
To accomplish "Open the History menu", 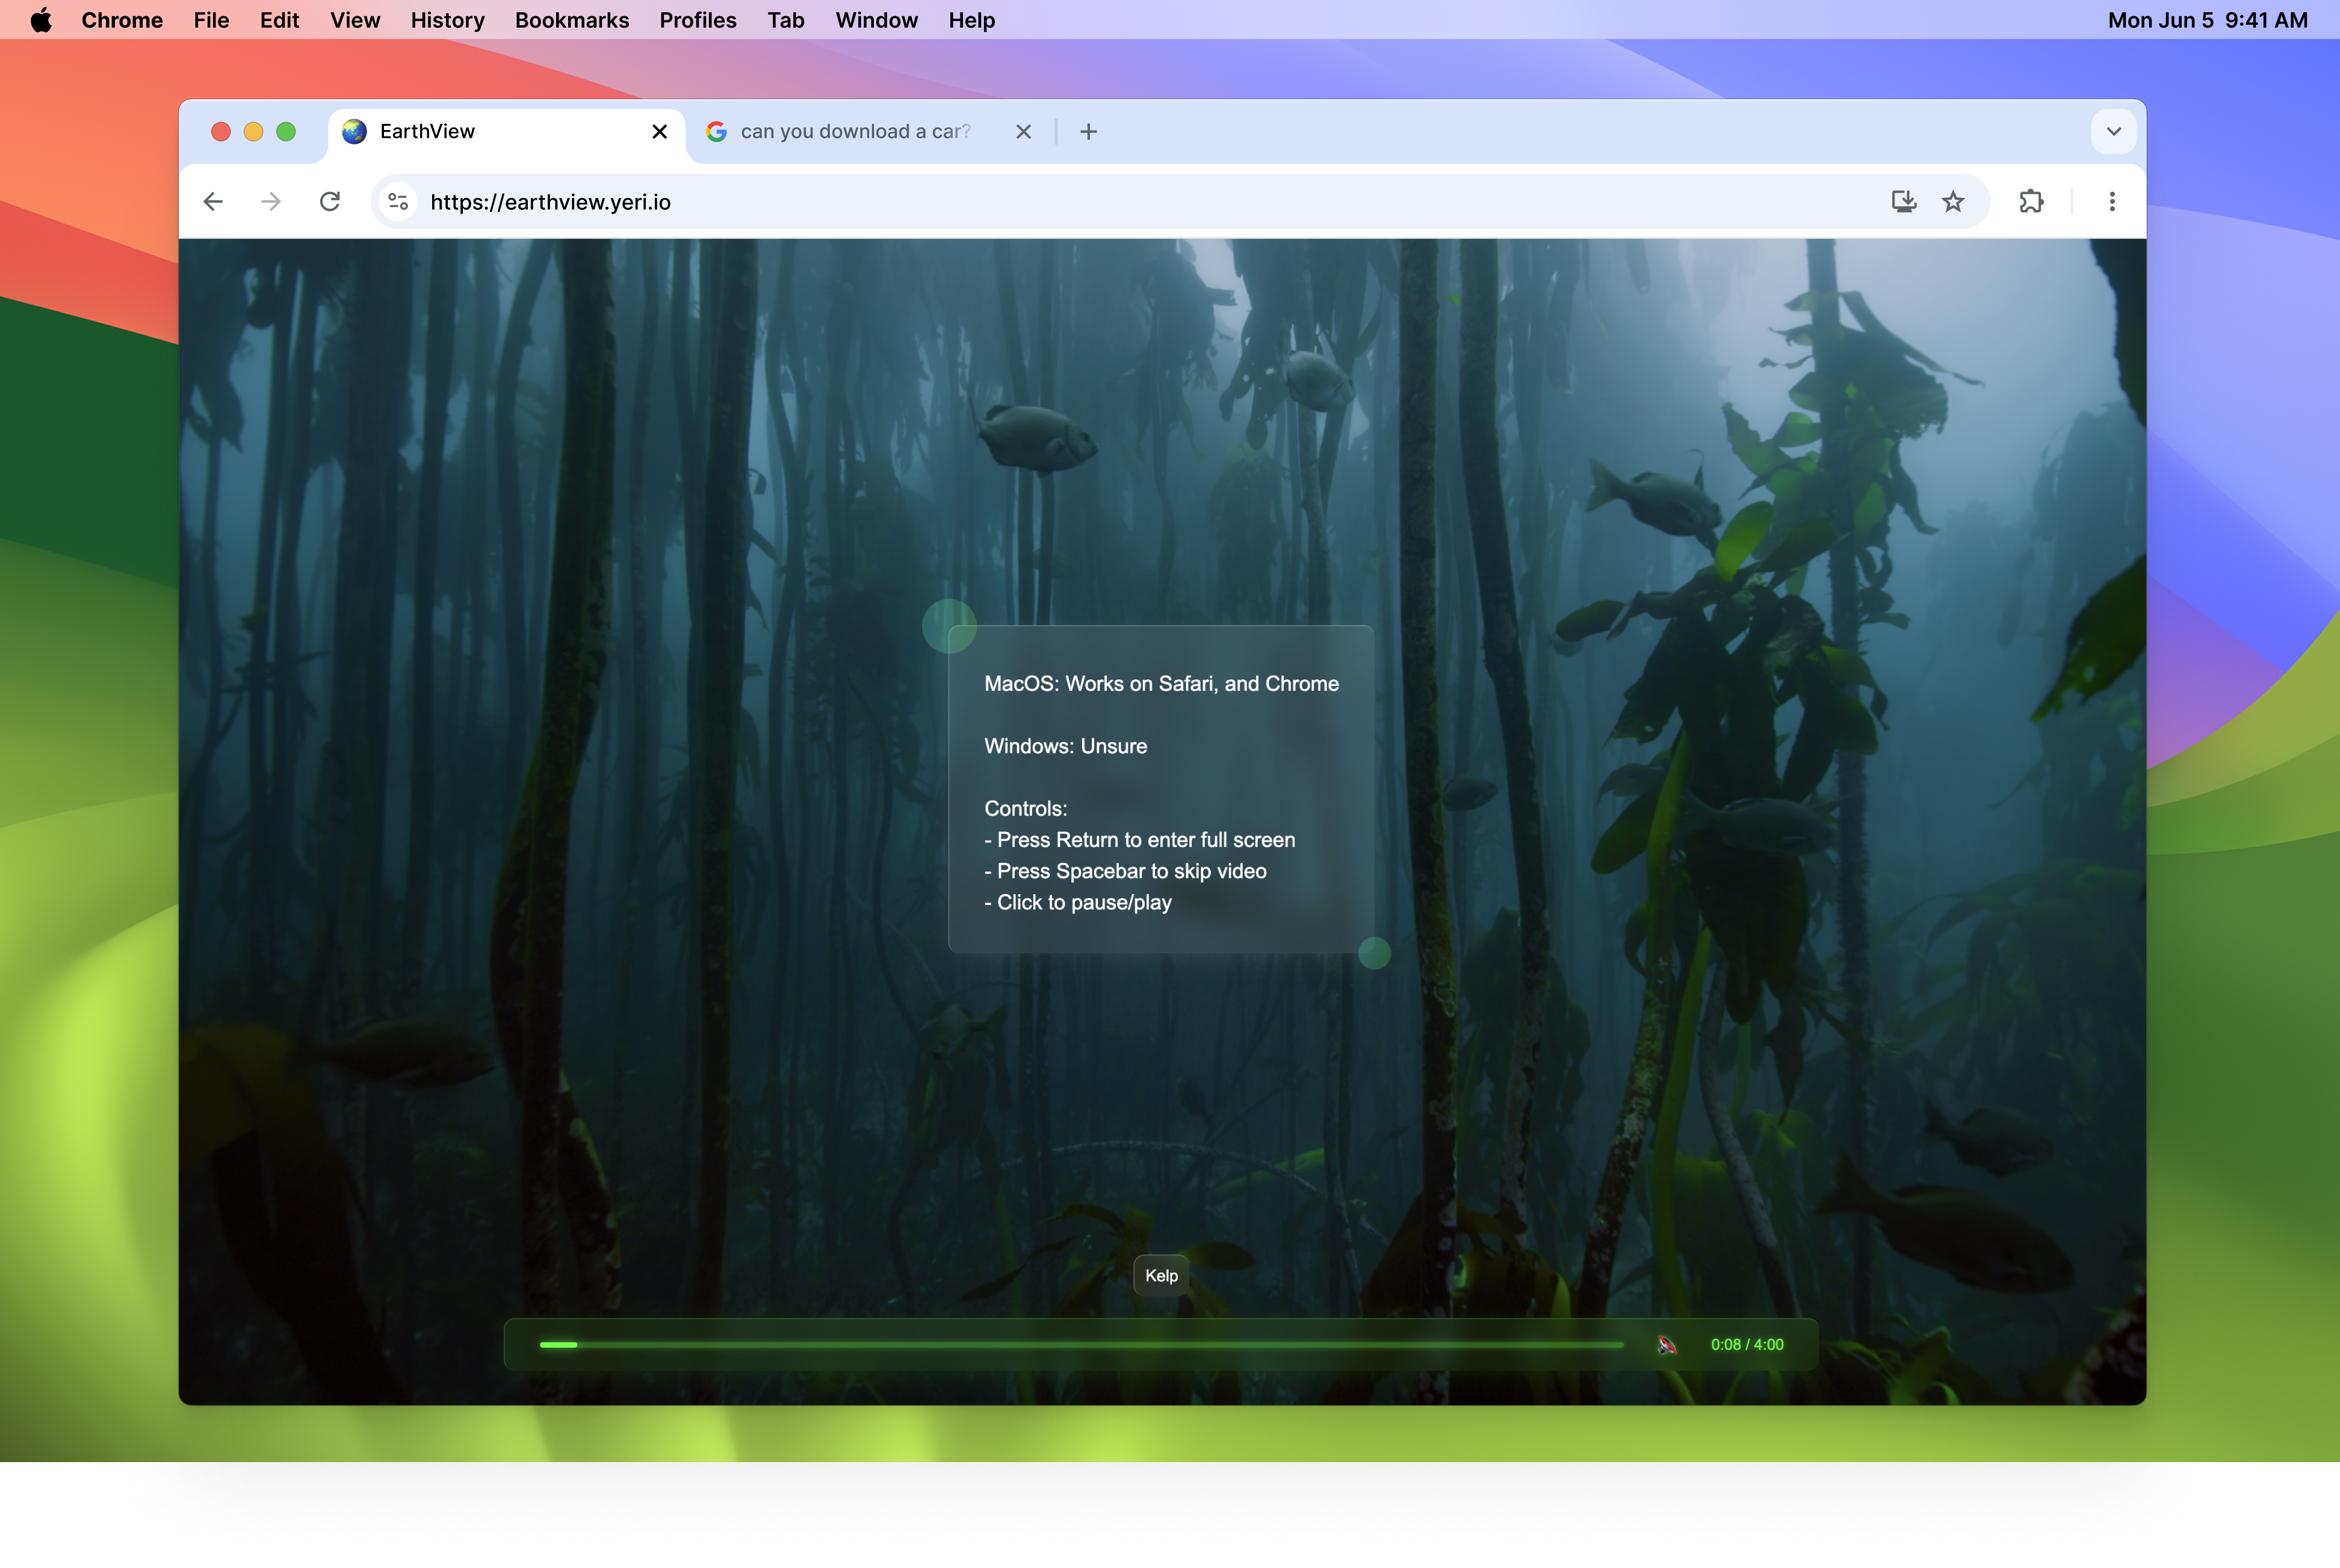I will (x=447, y=20).
